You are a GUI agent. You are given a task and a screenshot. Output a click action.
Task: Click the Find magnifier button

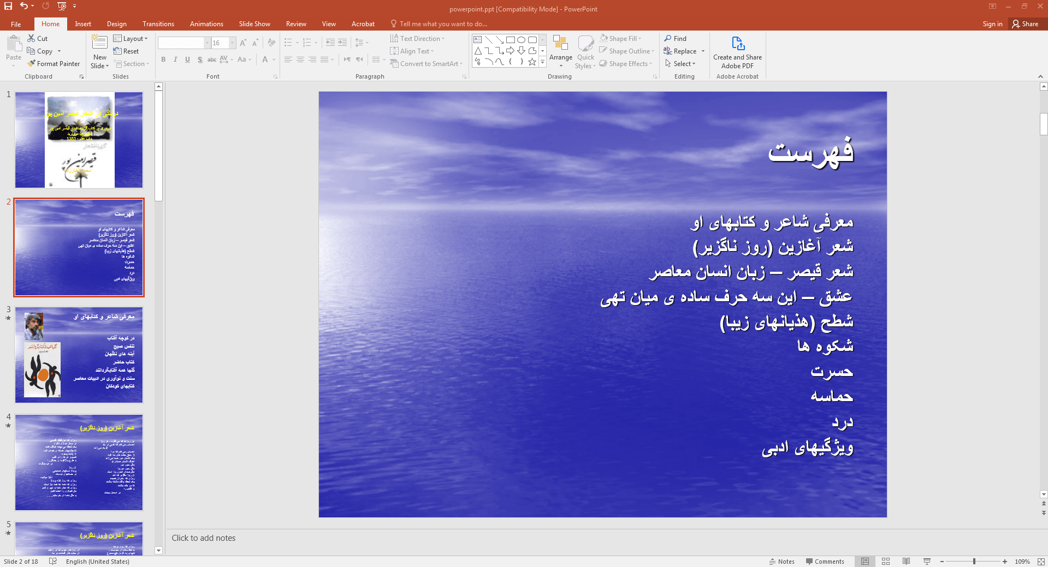(x=676, y=39)
